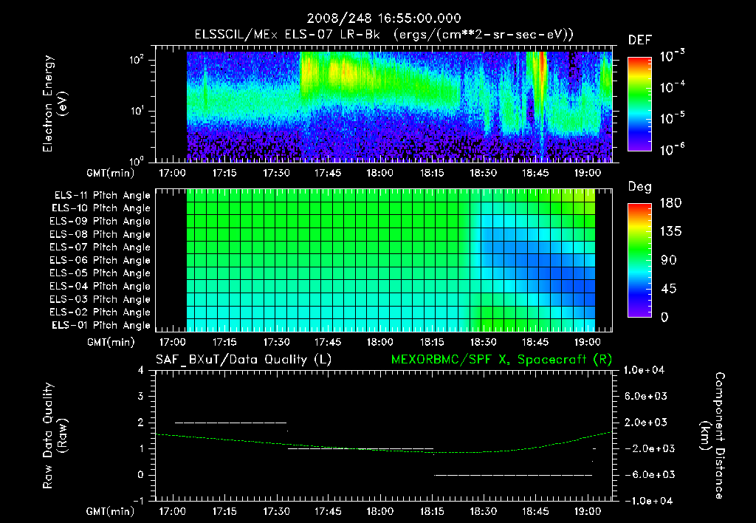Select the Component Distance (km) axis label
This screenshot has height=523, width=756.
712,436
